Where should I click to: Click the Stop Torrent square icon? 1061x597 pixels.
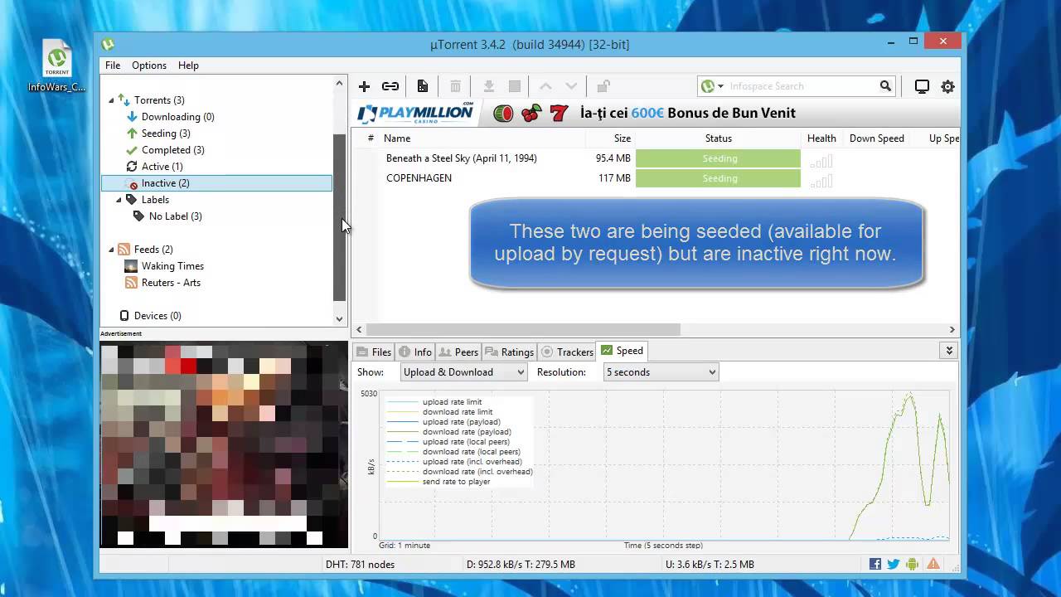[515, 86]
